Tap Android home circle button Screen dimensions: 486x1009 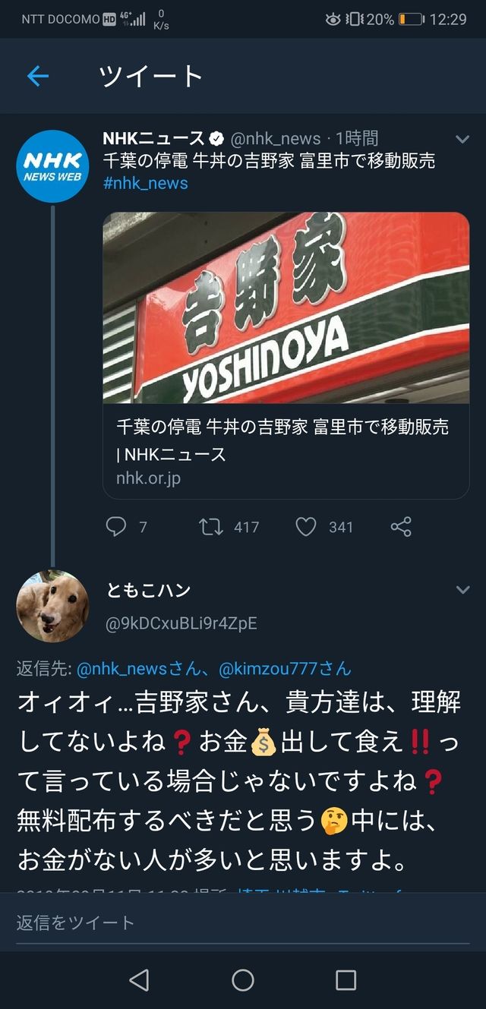[243, 980]
